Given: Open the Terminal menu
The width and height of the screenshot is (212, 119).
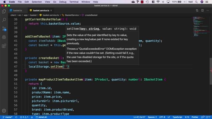Looking at the screenshot, I should pyautogui.click(x=74, y=2).
